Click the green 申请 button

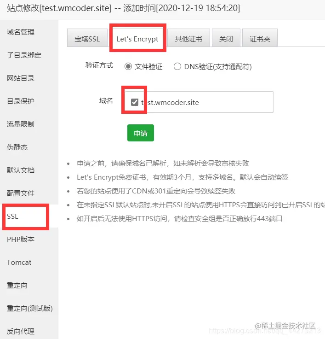(x=141, y=133)
